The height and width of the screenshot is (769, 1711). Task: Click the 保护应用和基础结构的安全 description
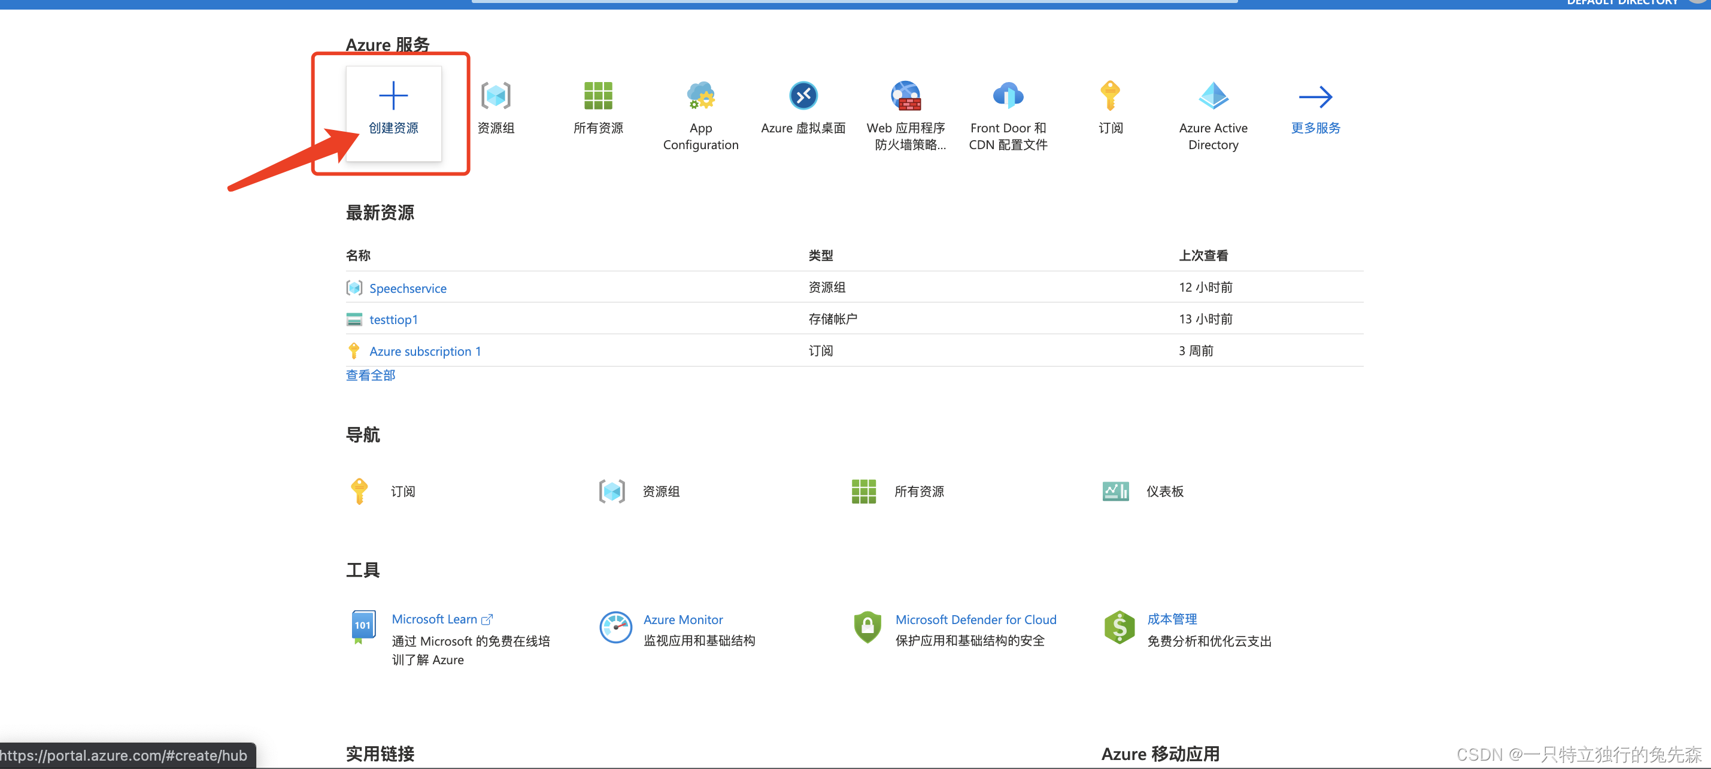970,641
